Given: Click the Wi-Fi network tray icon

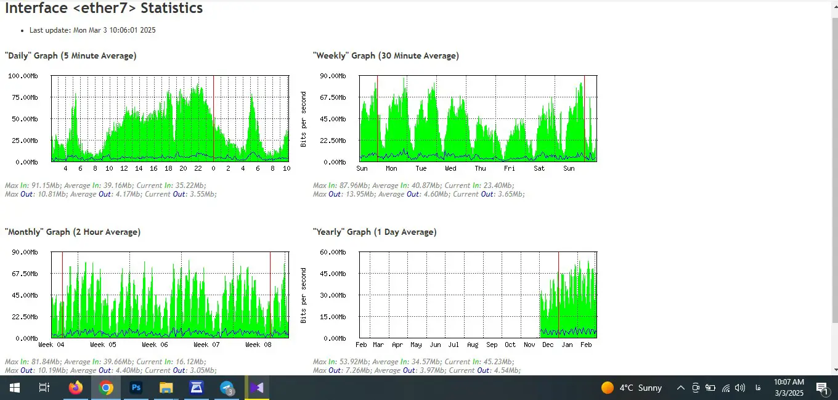Looking at the screenshot, I should coord(726,388).
